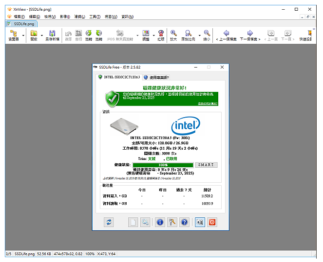Click the gears settings icon in SSDLife
The height and width of the screenshot is (262, 323).
pyautogui.click(x=145, y=222)
